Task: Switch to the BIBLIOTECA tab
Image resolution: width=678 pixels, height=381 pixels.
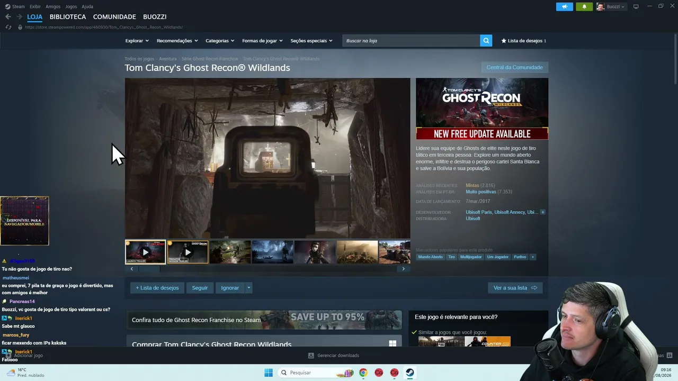Action: point(68,17)
